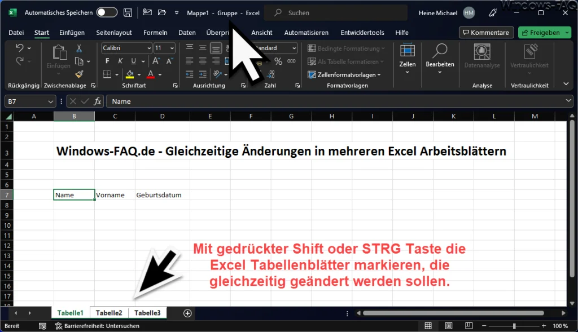Click the green Freigeben button
Image resolution: width=578 pixels, height=332 pixels.
tap(545, 33)
